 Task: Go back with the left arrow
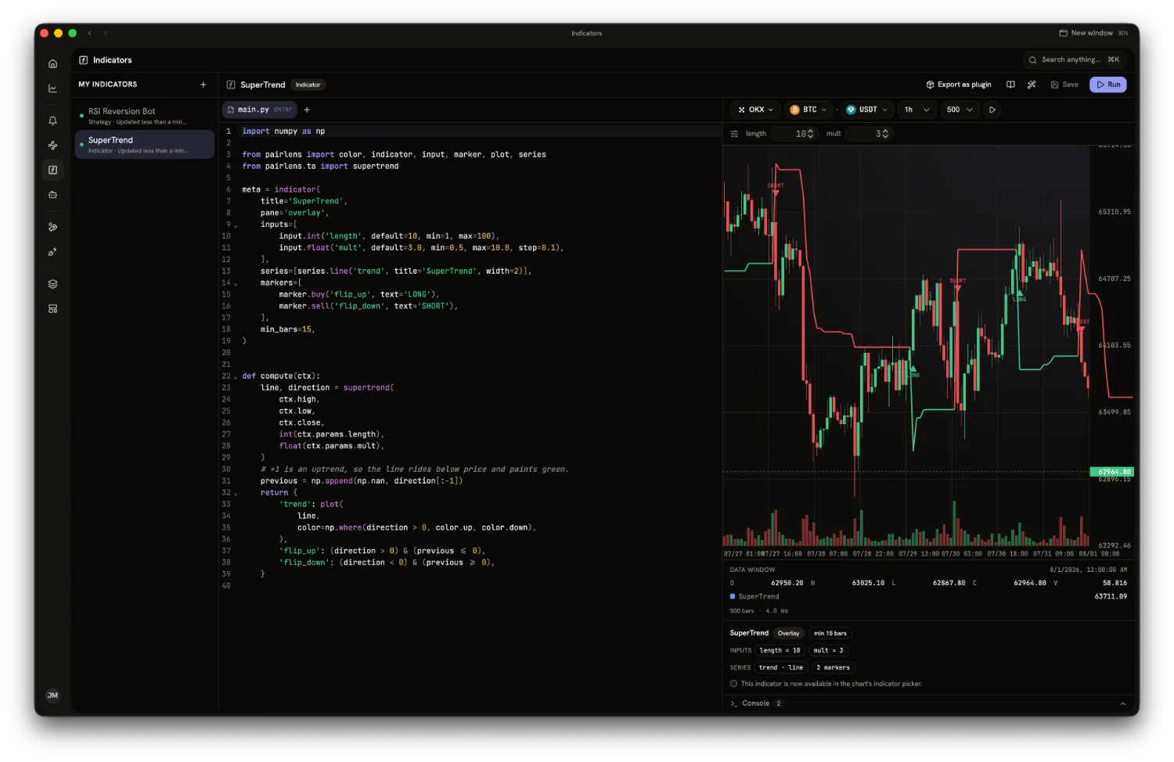[90, 33]
